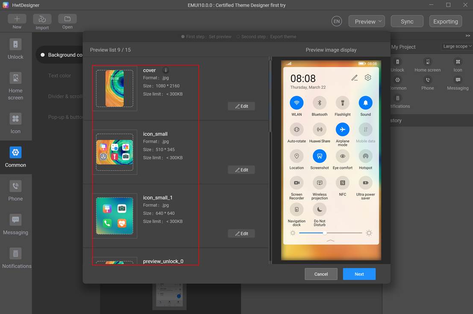Image resolution: width=473 pixels, height=314 pixels.
Task: Open the Large scope dropdown
Action: click(457, 46)
